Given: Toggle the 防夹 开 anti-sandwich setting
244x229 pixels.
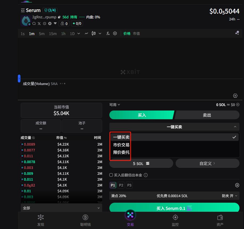Looking at the screenshot, I should (x=229, y=196).
